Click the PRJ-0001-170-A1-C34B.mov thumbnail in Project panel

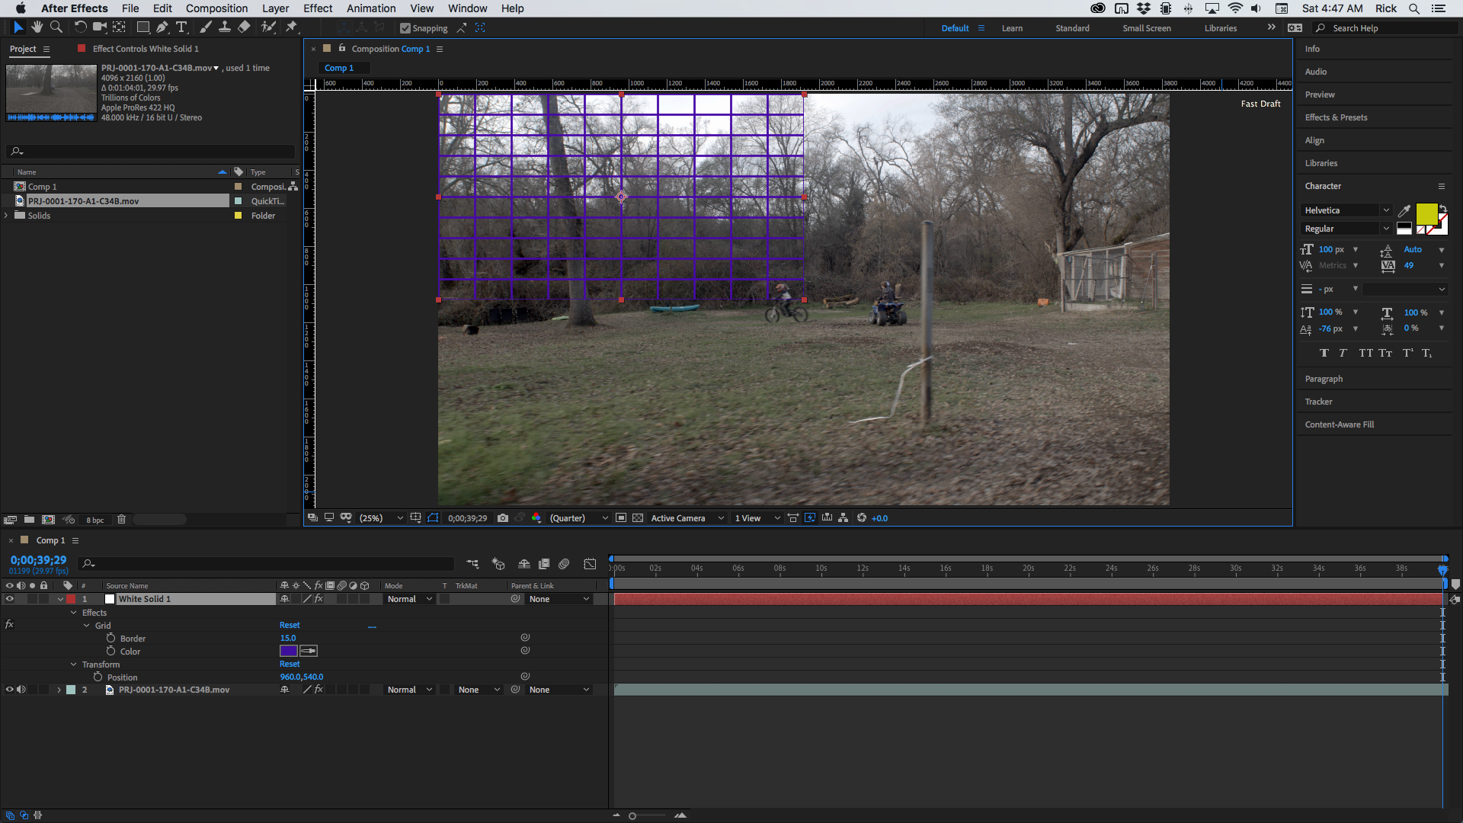click(x=50, y=92)
